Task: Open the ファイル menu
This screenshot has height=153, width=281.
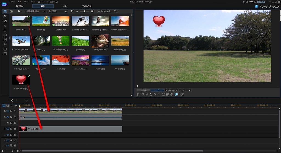Action: [x=12, y=2]
